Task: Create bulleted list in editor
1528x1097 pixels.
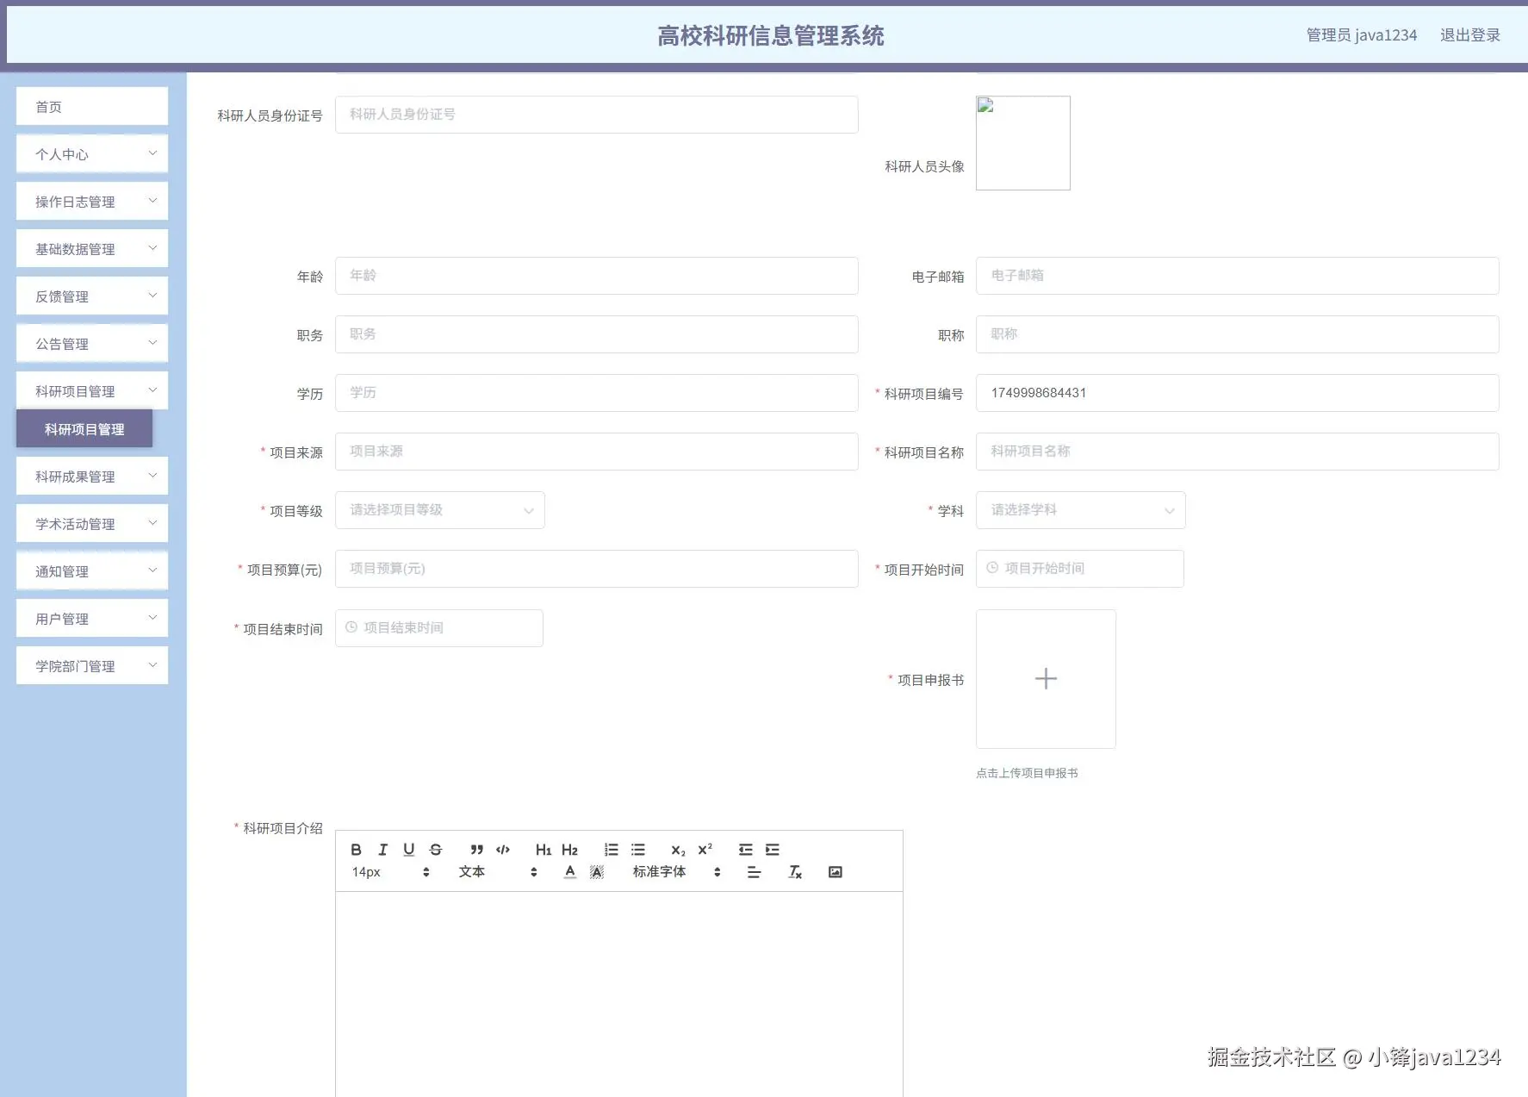Action: 637,850
